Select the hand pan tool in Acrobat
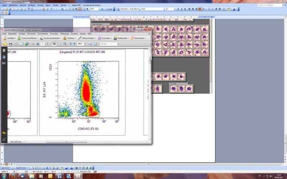This screenshot has width=287, height=179. [x=59, y=44]
